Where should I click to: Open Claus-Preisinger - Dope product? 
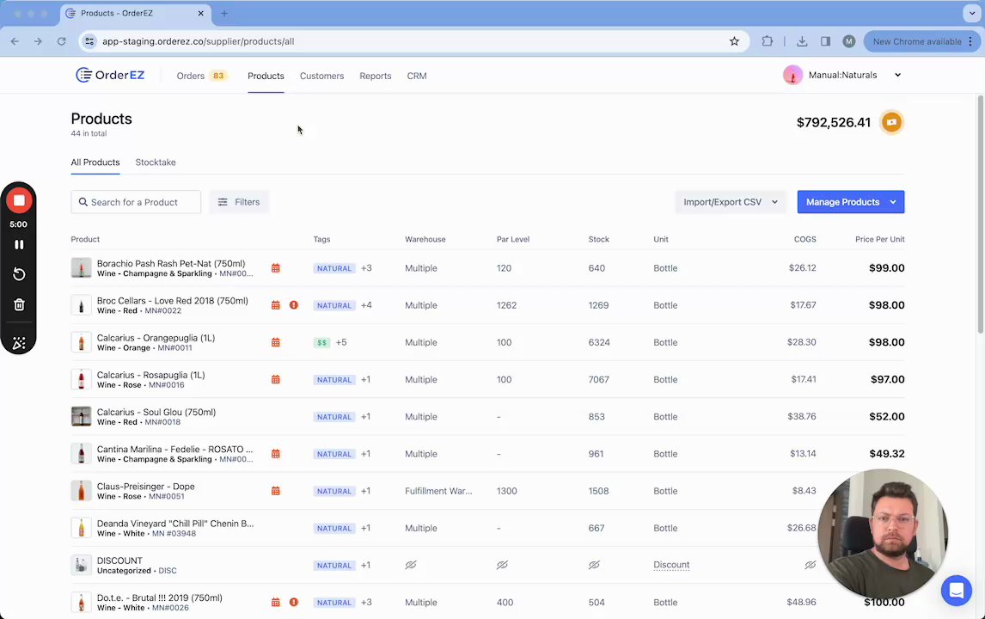pyautogui.click(x=146, y=487)
